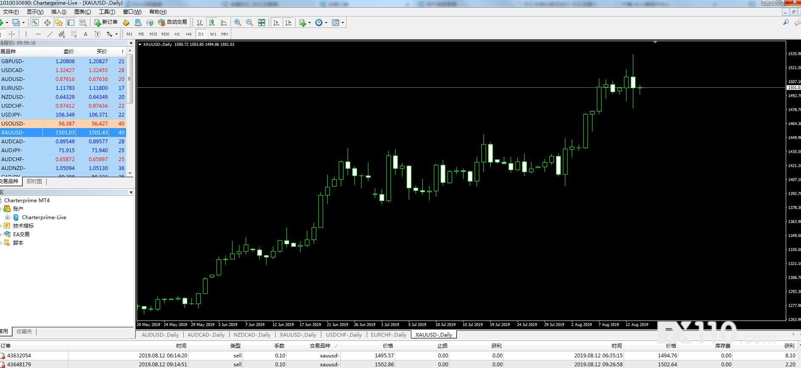The image size is (801, 368).
Task: Open the 文件(F) menu
Action: (11, 12)
